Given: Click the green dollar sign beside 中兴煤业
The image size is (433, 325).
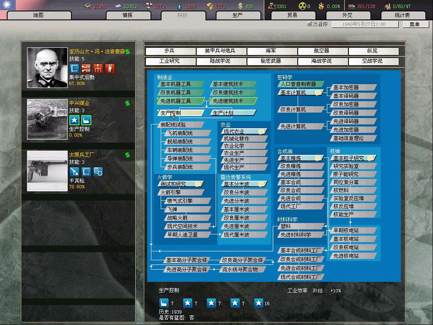Looking at the screenshot, I should click(127, 103).
